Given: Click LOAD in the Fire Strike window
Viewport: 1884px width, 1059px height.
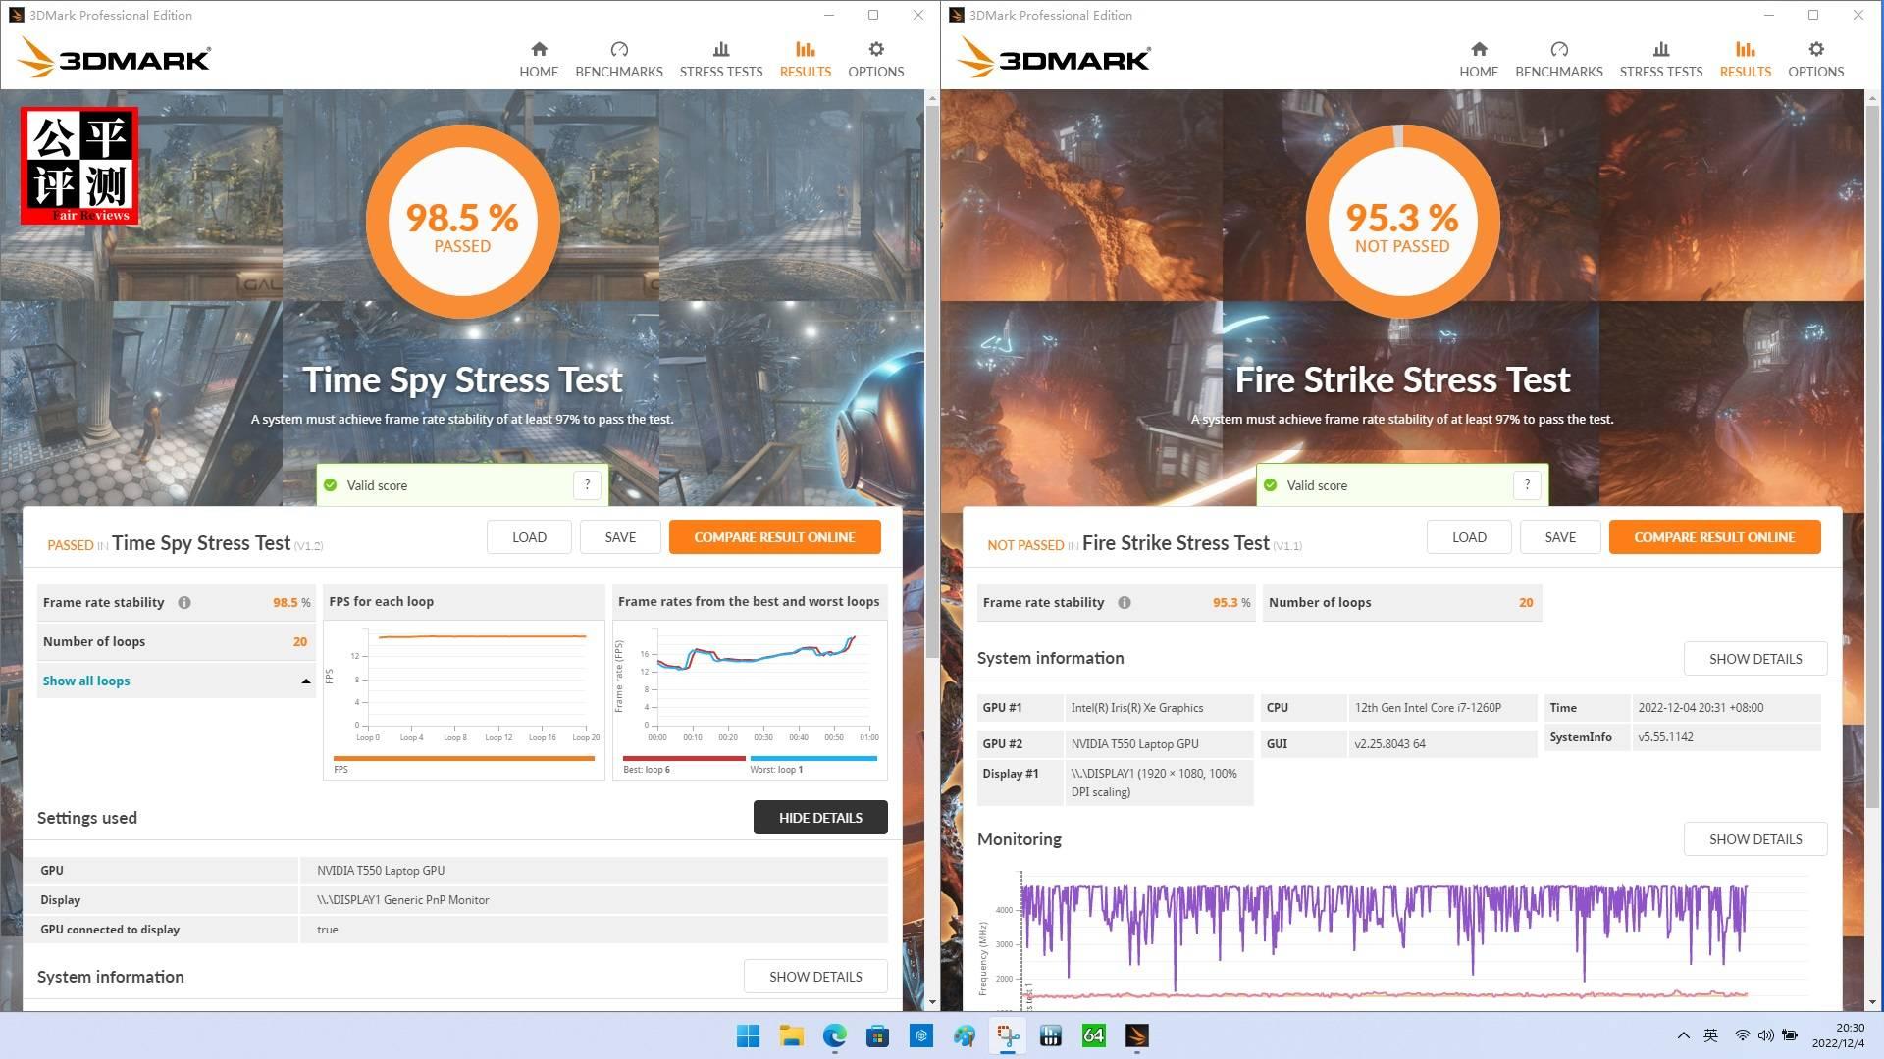Looking at the screenshot, I should [x=1469, y=537].
